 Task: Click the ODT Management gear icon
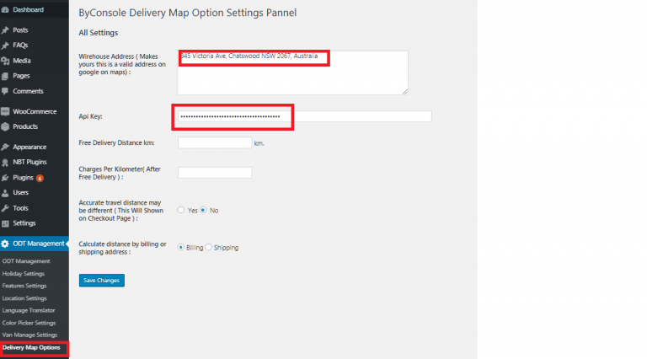click(6, 244)
